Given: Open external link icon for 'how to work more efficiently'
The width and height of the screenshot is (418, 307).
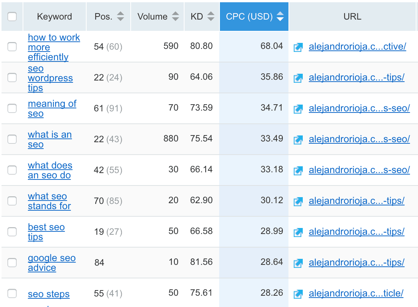Looking at the screenshot, I should (298, 47).
